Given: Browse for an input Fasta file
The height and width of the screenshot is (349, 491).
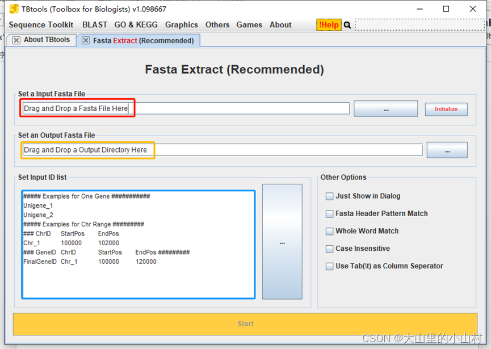Looking at the screenshot, I should coord(386,109).
